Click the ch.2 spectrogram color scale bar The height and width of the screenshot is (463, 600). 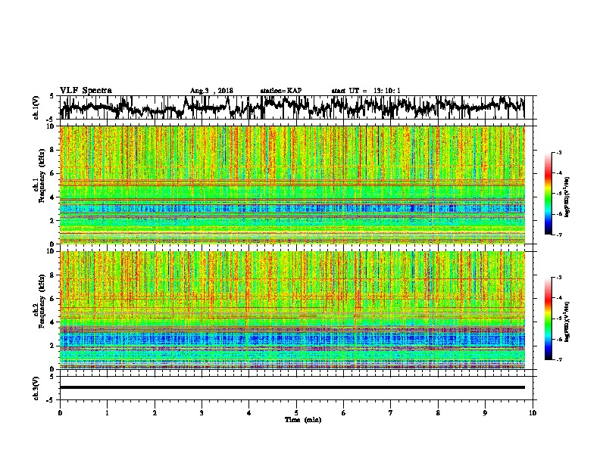pos(548,319)
